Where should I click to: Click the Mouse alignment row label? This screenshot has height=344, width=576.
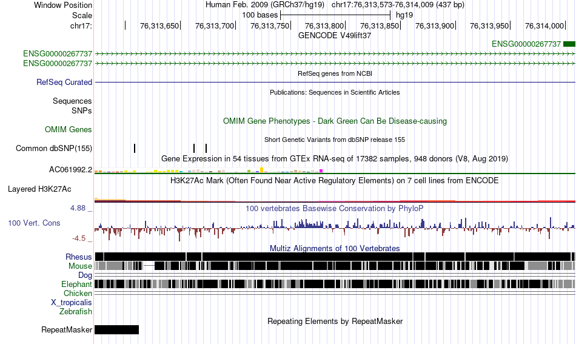80,266
